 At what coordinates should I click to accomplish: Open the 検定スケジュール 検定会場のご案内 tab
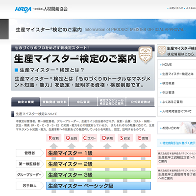[x=112, y=102]
